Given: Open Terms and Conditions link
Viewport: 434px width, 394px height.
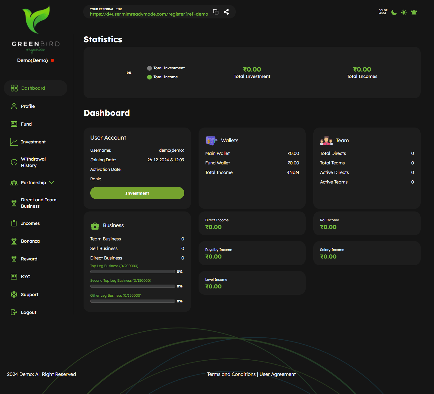Looking at the screenshot, I should (231, 374).
